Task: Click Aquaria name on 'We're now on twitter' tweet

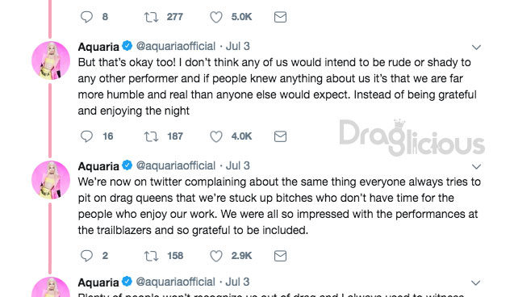Action: point(98,166)
